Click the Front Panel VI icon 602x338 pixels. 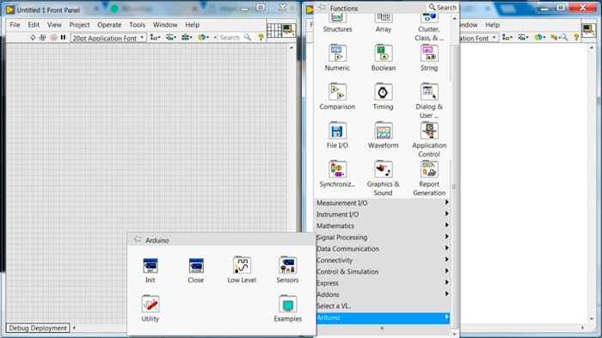click(288, 30)
